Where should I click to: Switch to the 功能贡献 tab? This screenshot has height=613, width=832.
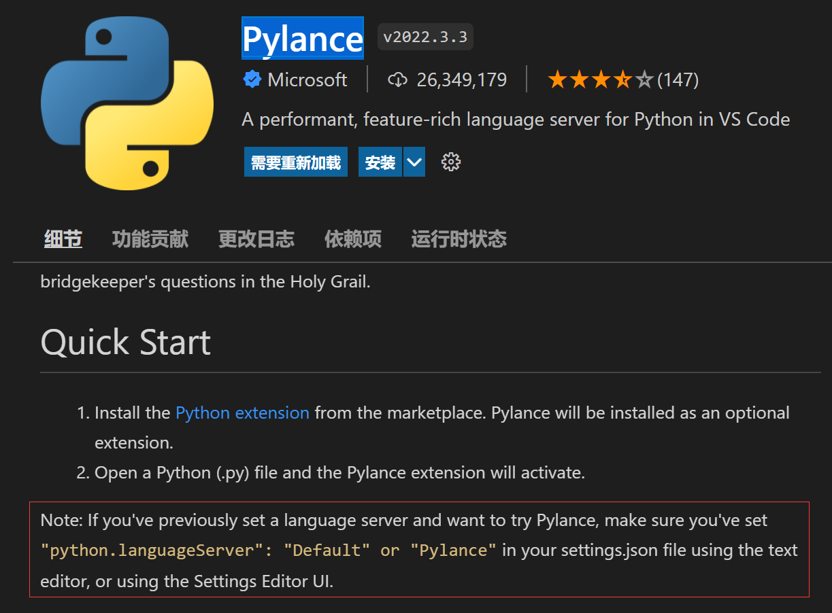[x=150, y=239]
